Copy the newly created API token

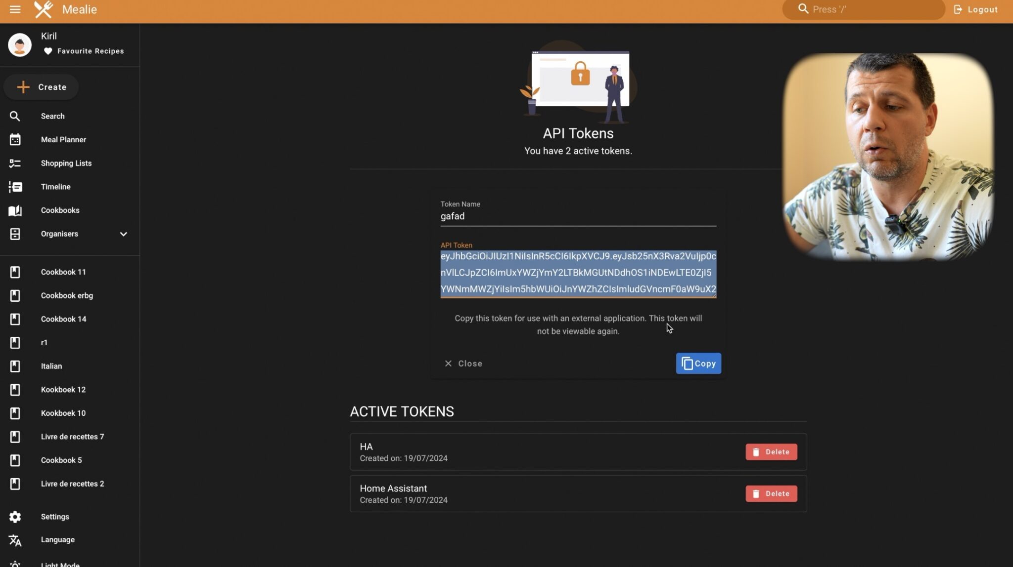click(698, 363)
